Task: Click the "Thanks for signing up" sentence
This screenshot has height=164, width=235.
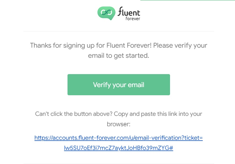Action: click(x=68, y=45)
